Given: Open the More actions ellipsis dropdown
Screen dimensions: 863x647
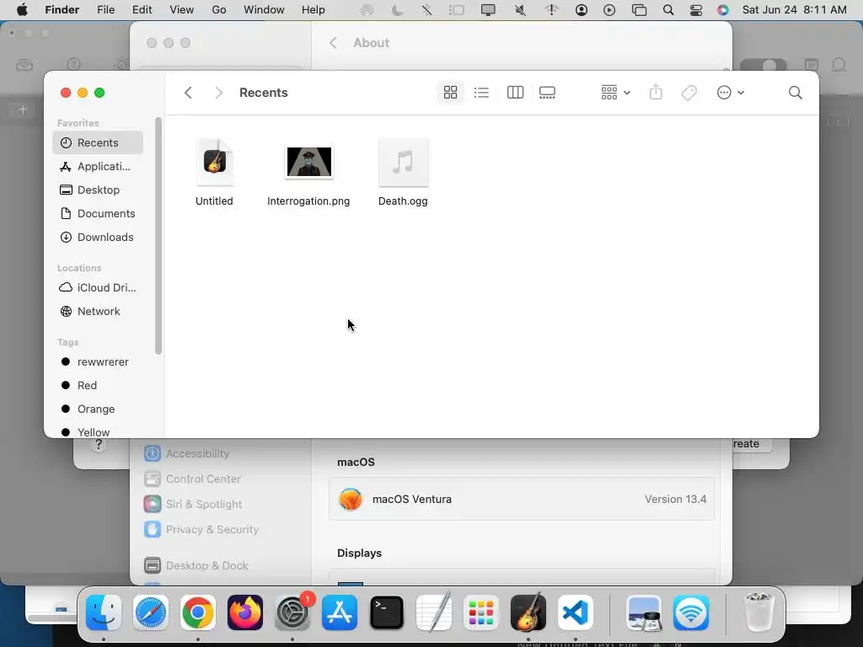Looking at the screenshot, I should pos(731,93).
